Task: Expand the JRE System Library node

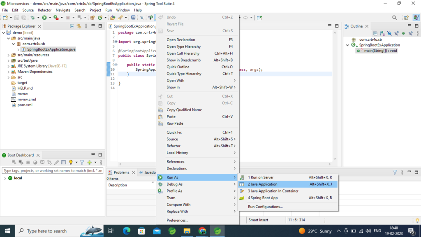Action: [x=9, y=66]
